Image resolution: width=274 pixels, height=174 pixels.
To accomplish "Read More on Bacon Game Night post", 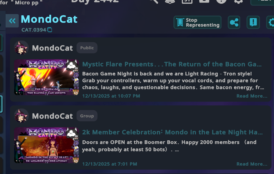I will point(252,96).
